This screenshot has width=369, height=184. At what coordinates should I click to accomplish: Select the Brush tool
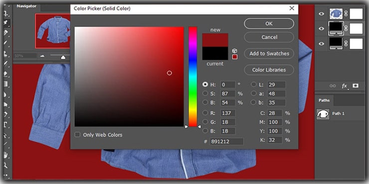[6, 43]
